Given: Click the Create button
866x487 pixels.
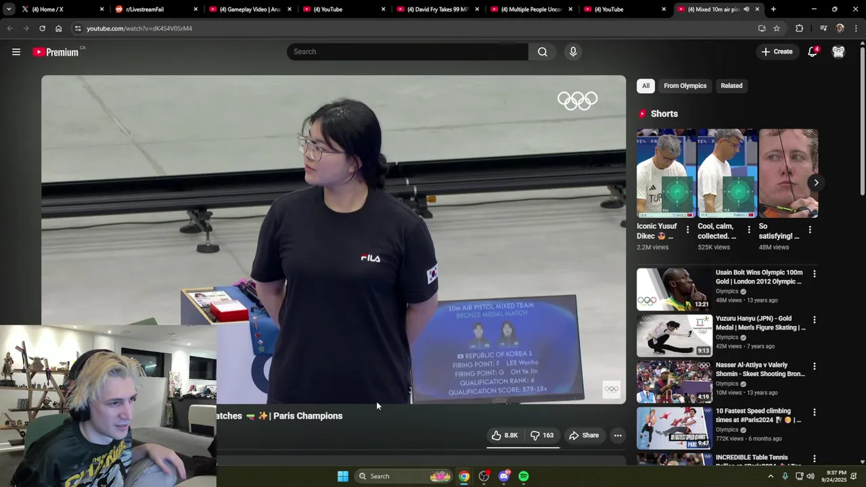Looking at the screenshot, I should point(777,52).
